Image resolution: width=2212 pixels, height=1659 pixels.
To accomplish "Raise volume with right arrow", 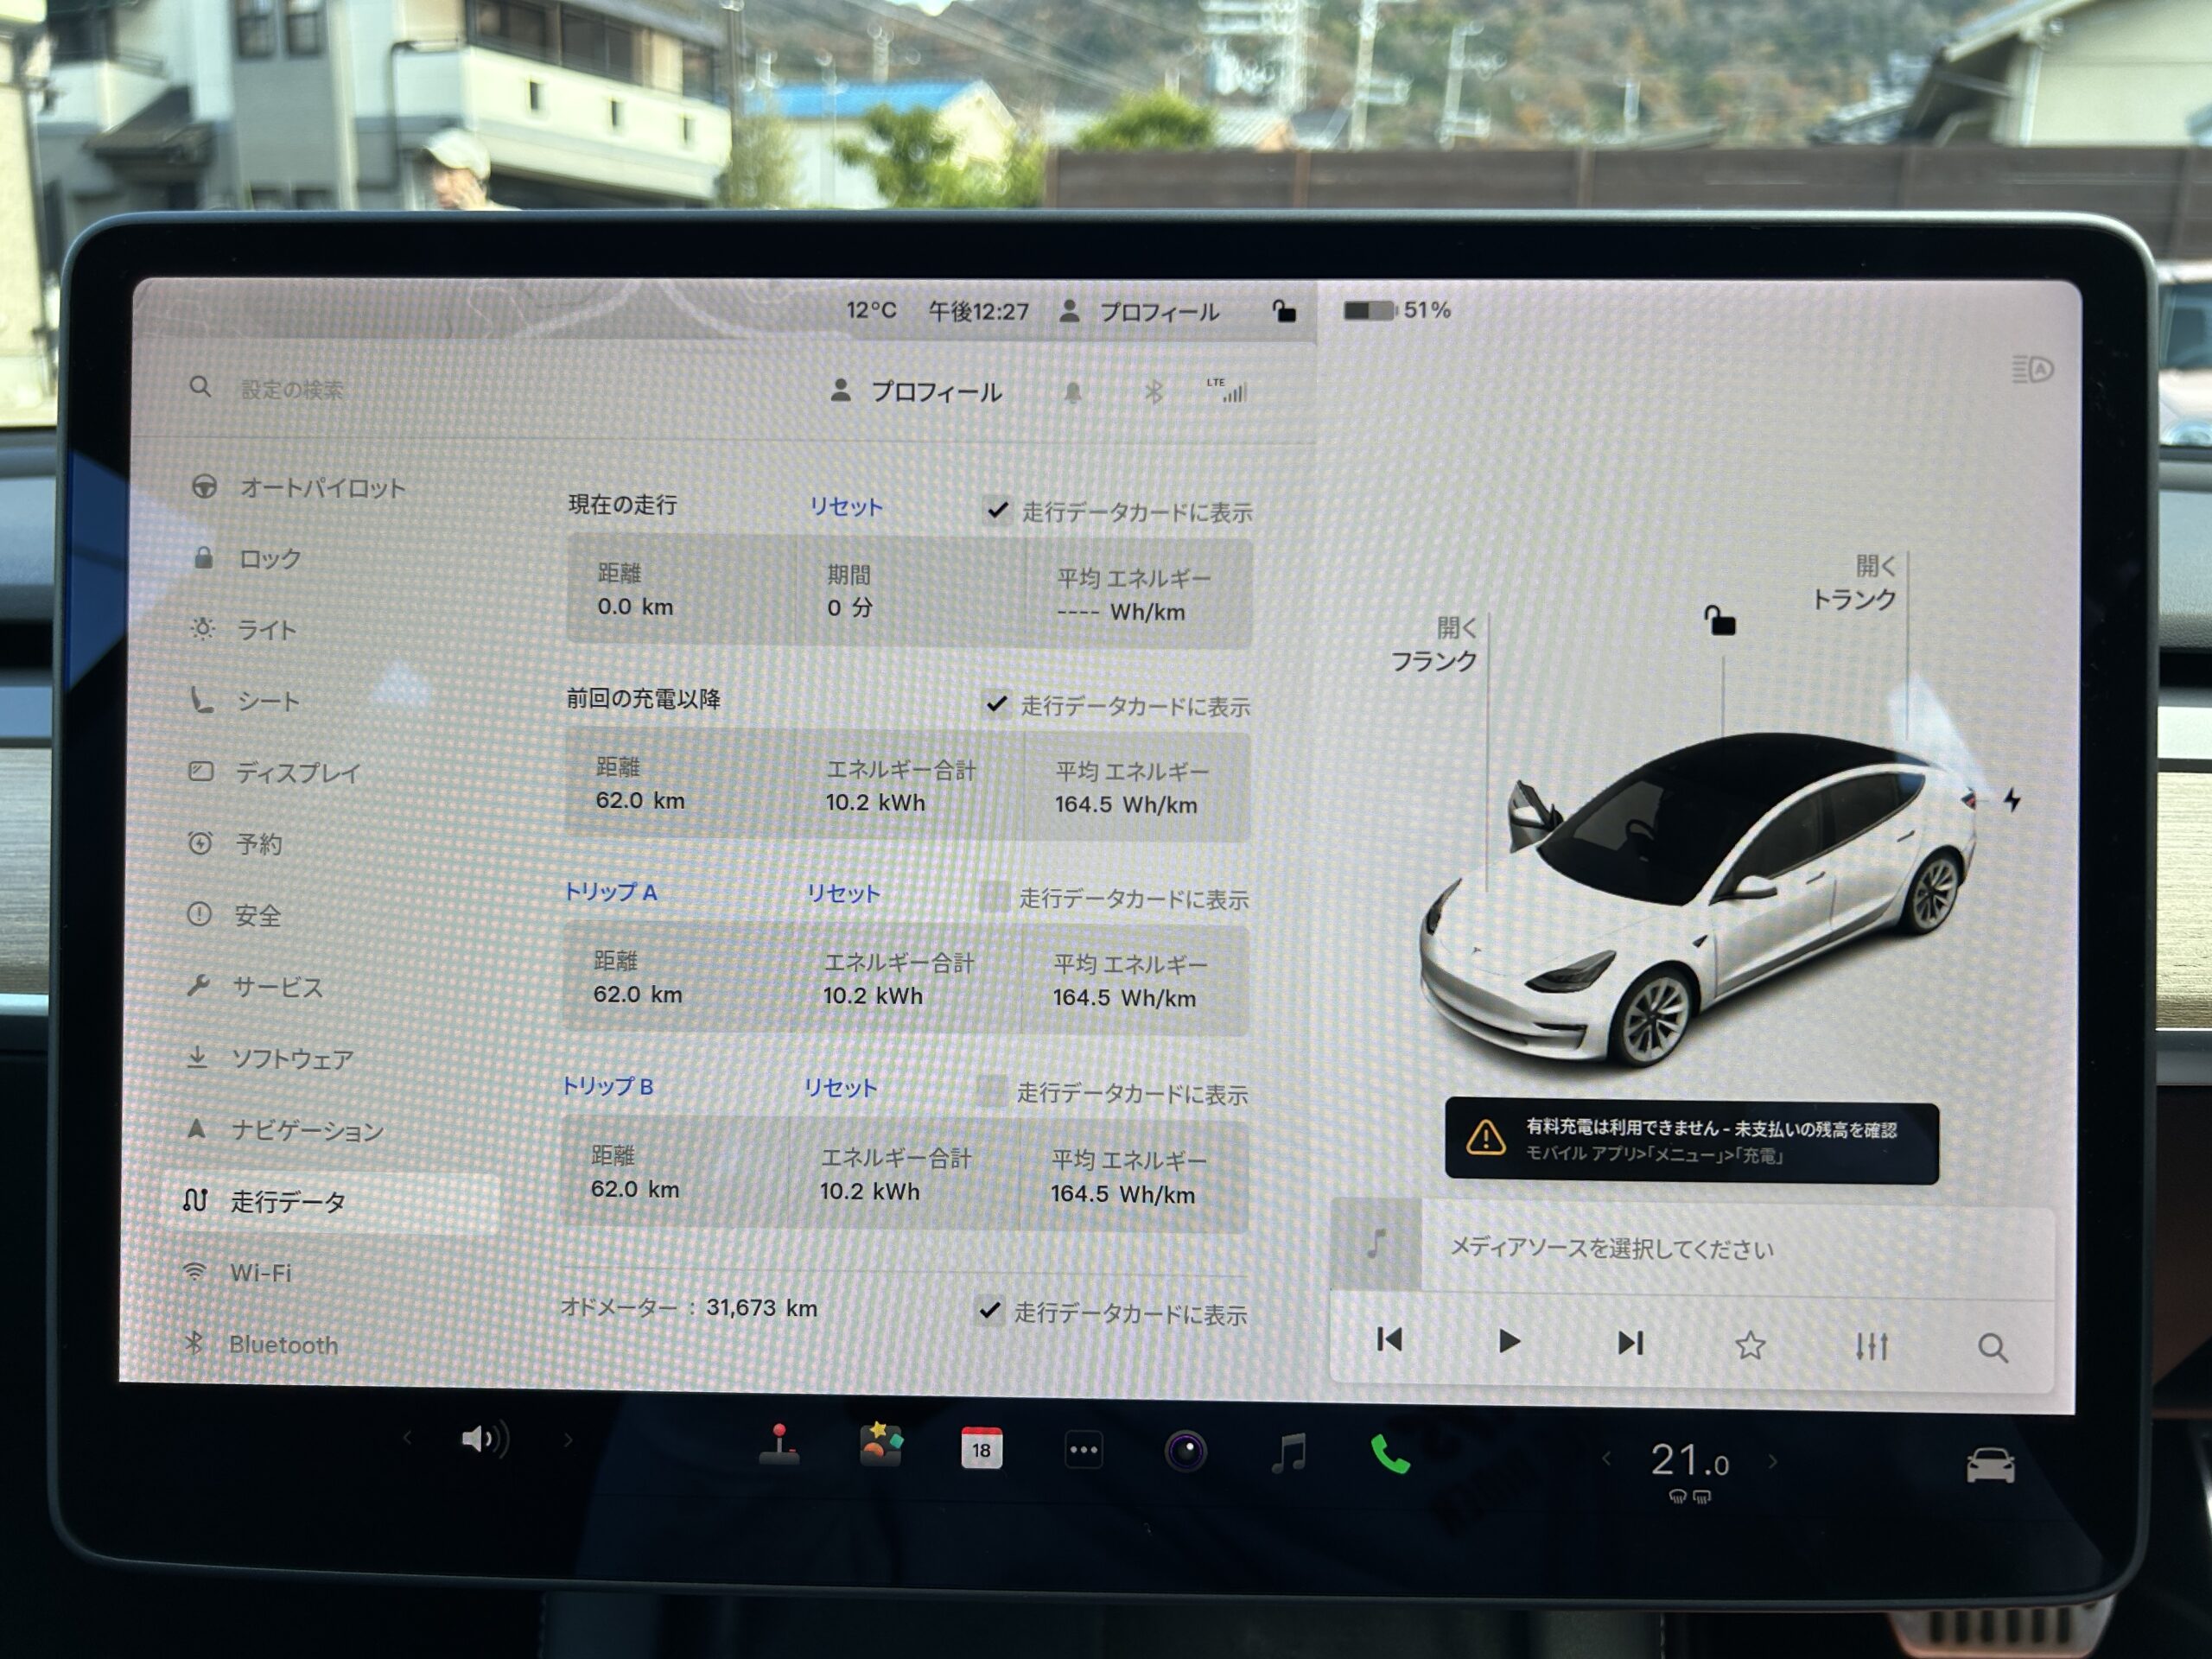I will click(x=568, y=1440).
